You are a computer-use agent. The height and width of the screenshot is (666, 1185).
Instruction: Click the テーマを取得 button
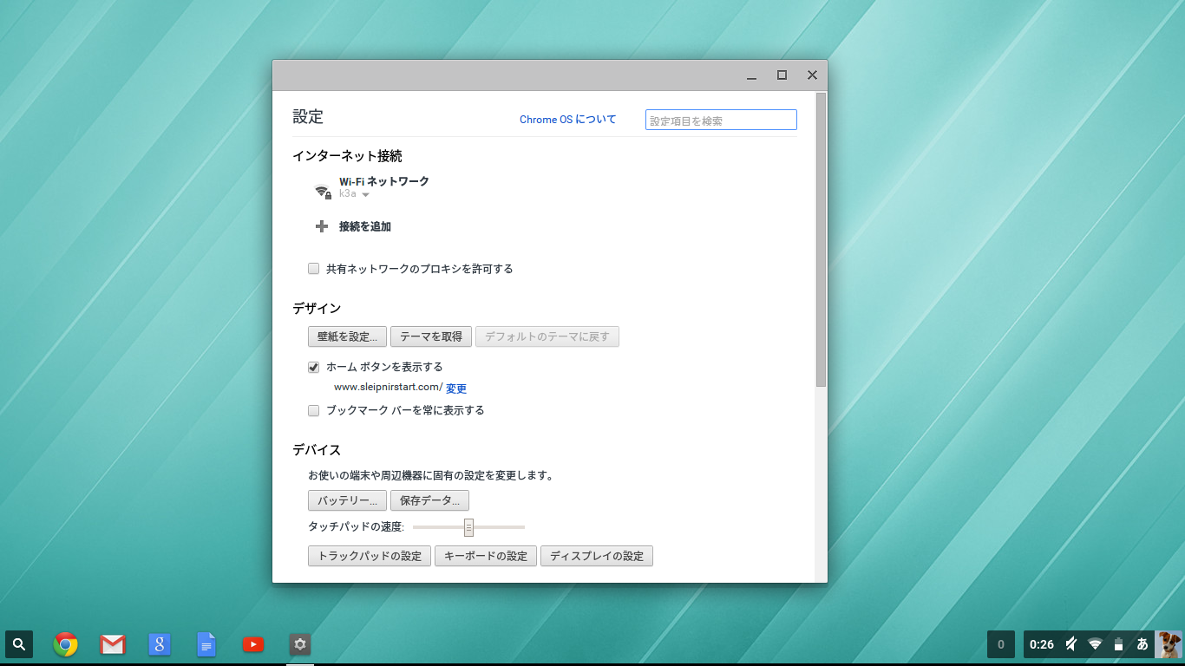(431, 336)
